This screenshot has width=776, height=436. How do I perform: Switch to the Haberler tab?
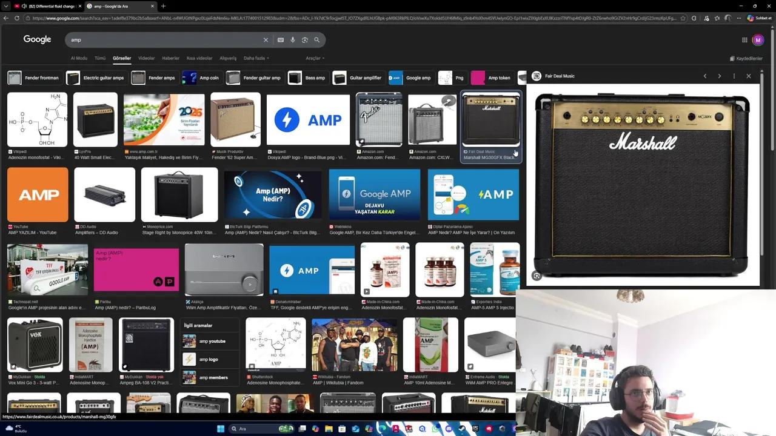click(x=171, y=58)
